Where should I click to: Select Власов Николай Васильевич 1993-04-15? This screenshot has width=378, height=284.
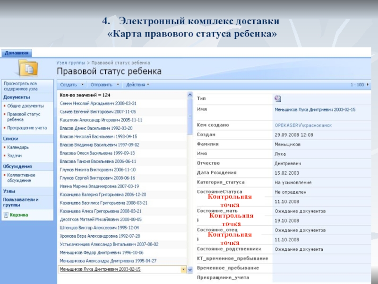coord(98,136)
